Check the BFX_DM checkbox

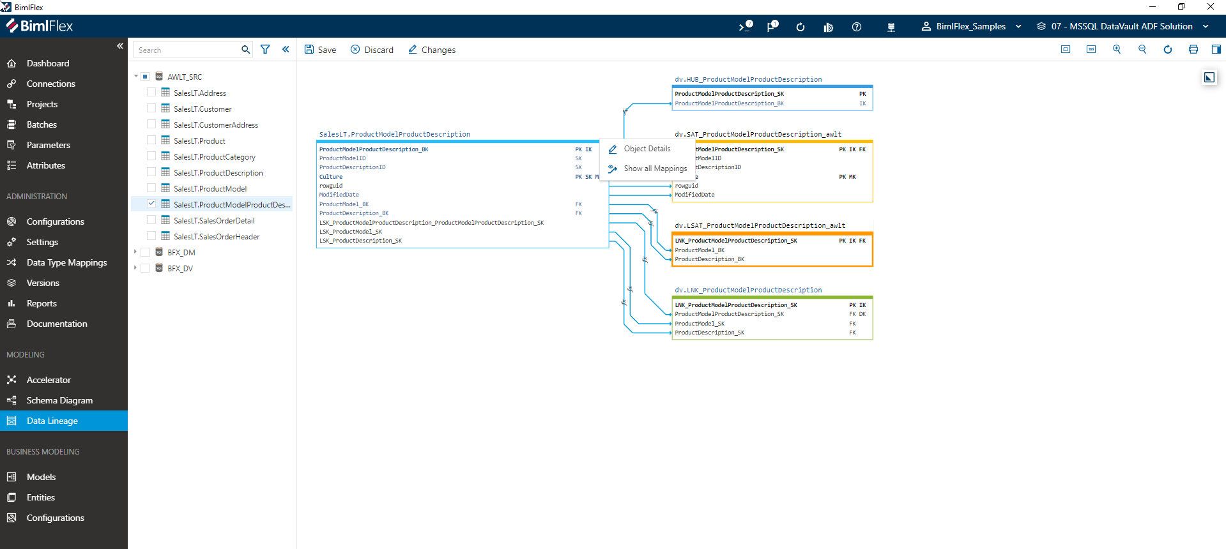145,252
